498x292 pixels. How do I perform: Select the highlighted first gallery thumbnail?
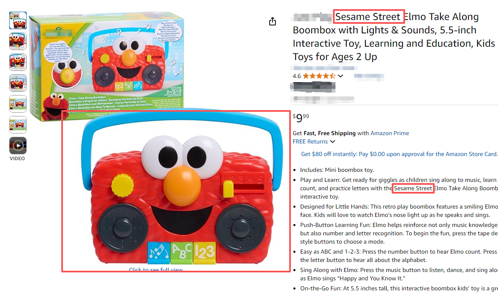18,20
